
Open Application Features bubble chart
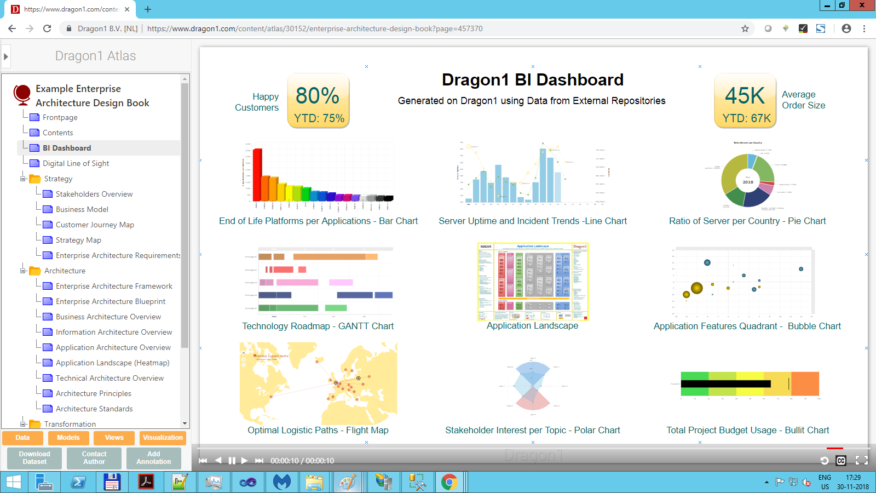[744, 282]
